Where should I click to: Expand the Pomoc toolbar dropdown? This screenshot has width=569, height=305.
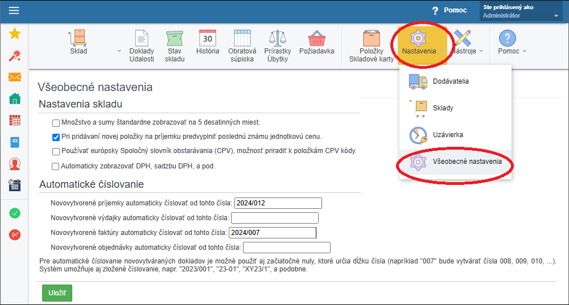pyautogui.click(x=524, y=51)
